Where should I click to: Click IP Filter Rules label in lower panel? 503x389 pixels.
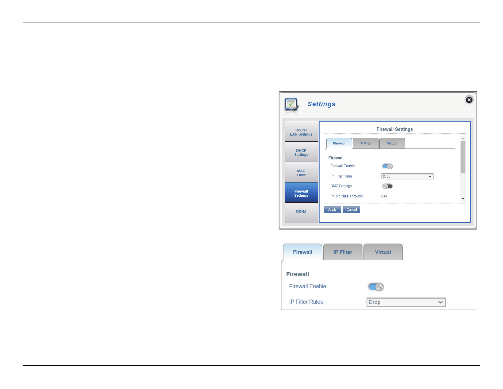click(x=306, y=302)
